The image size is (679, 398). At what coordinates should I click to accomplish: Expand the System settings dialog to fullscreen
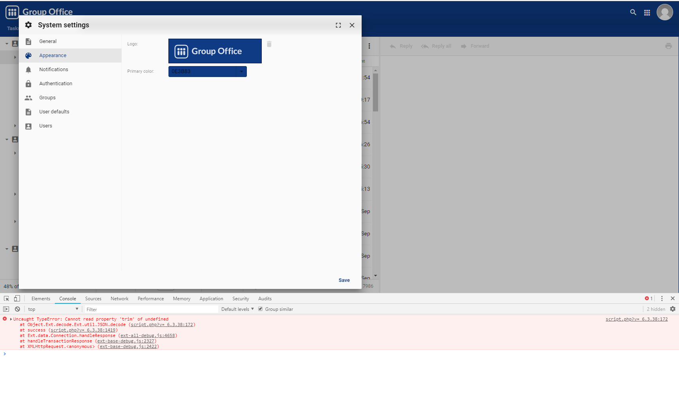tap(338, 25)
